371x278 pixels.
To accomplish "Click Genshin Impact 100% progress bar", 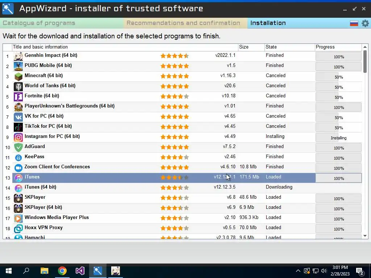I will [339, 57].
